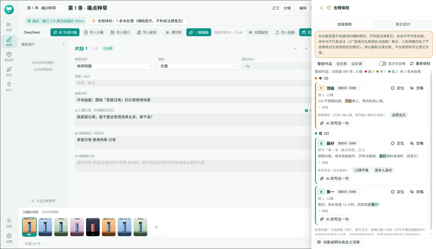Open the chapter selector 第1条·痛点种草 dropdown
Viewport: 436px width, 249px height.
tap(45, 8)
